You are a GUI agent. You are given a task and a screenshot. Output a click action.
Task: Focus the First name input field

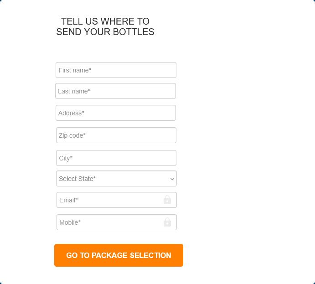(x=116, y=70)
